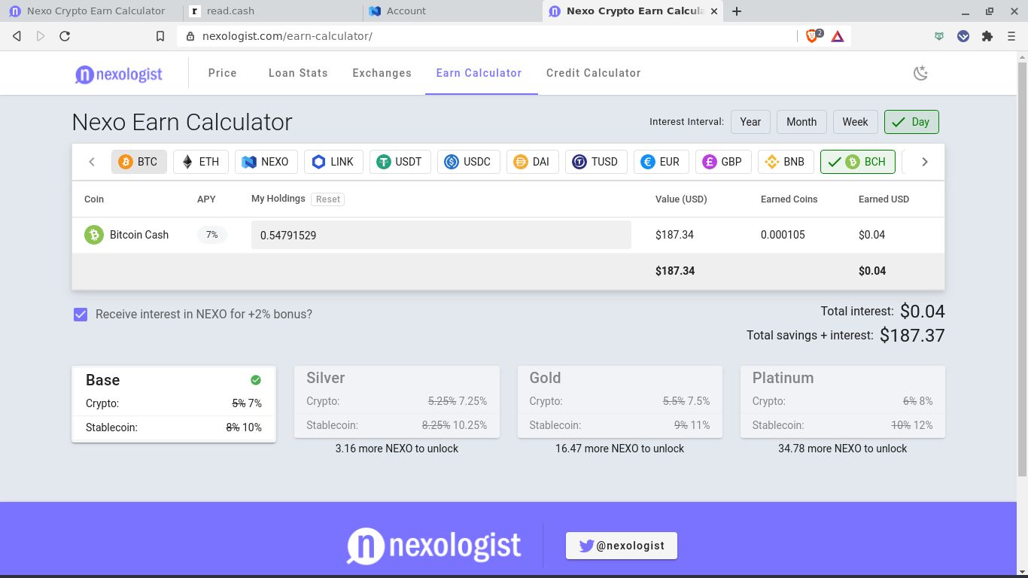Image resolution: width=1028 pixels, height=578 pixels.
Task: Click the Brave Rewards triangle icon
Action: pyautogui.click(x=838, y=36)
